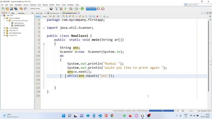Open the Debug menu

(x=45, y=5)
